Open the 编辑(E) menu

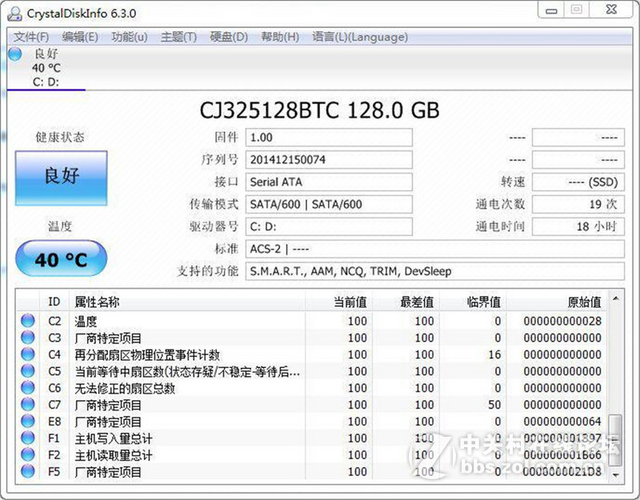[80, 37]
